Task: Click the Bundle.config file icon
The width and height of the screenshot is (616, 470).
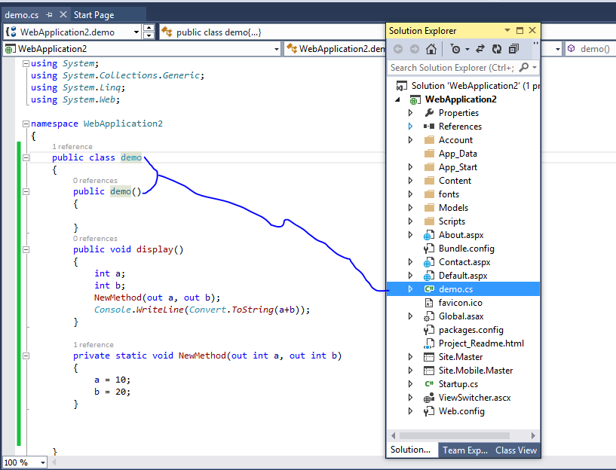Action: click(x=428, y=249)
